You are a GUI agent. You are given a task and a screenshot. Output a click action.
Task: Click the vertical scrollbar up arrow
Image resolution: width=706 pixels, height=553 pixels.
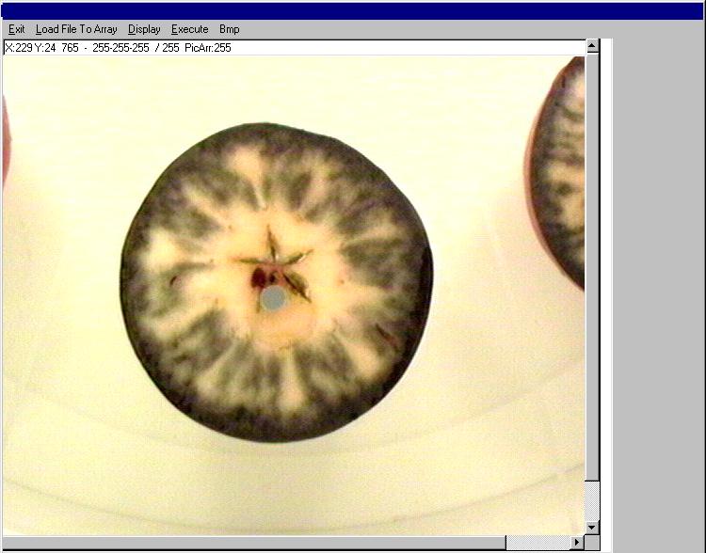(x=591, y=45)
